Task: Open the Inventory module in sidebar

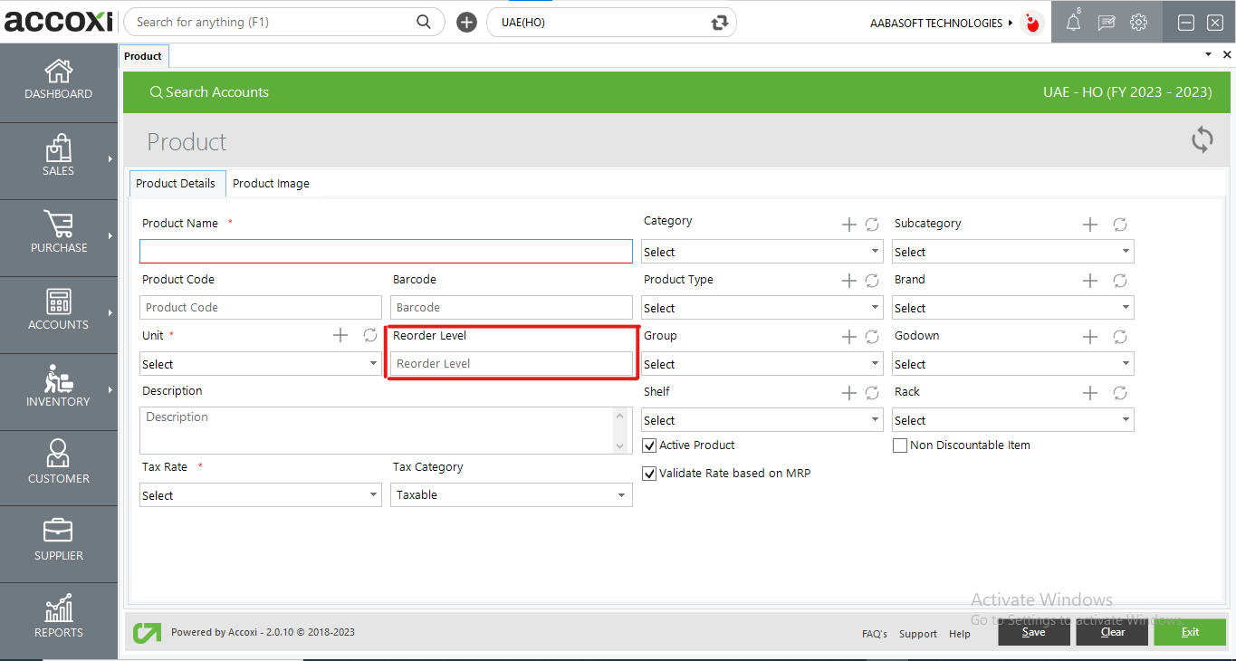Action: pyautogui.click(x=58, y=380)
